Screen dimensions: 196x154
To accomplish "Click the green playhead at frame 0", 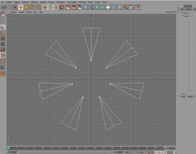I will pyautogui.click(x=8, y=148).
